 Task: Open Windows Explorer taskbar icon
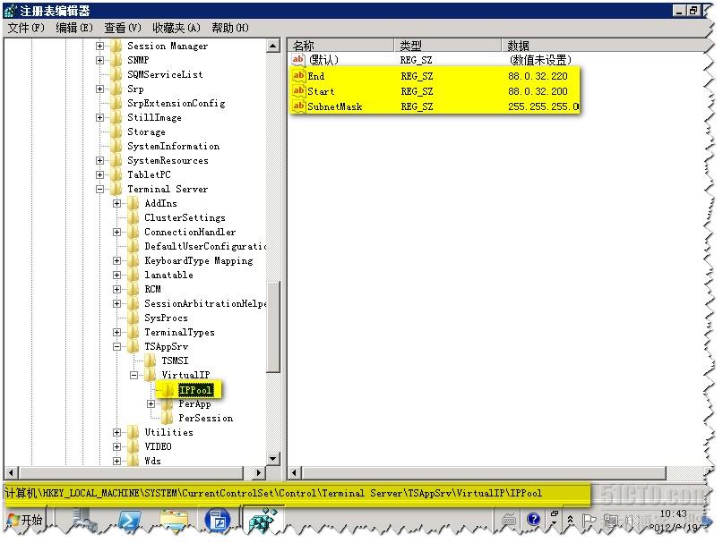[175, 522]
